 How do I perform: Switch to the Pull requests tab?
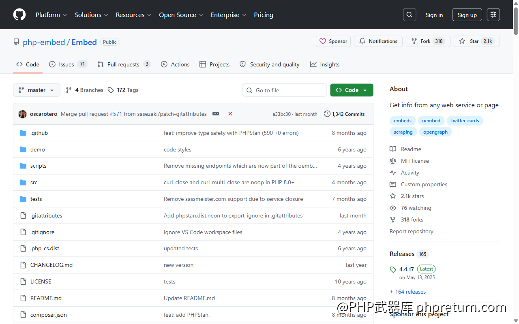tap(124, 64)
